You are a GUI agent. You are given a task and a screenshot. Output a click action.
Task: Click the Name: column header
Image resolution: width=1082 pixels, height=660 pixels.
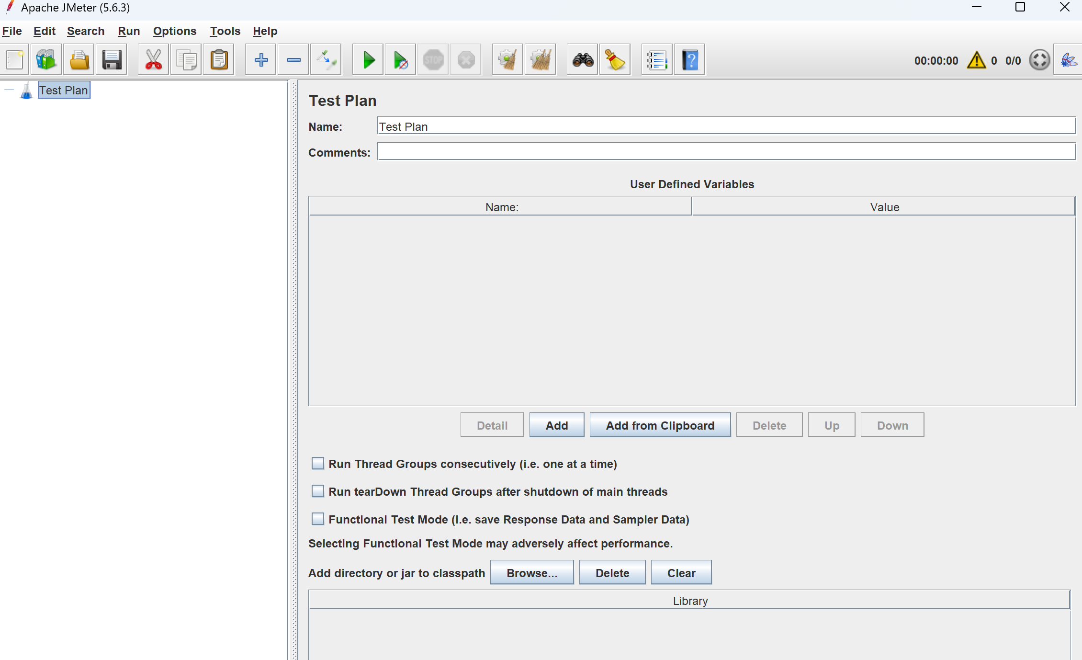pyautogui.click(x=500, y=207)
